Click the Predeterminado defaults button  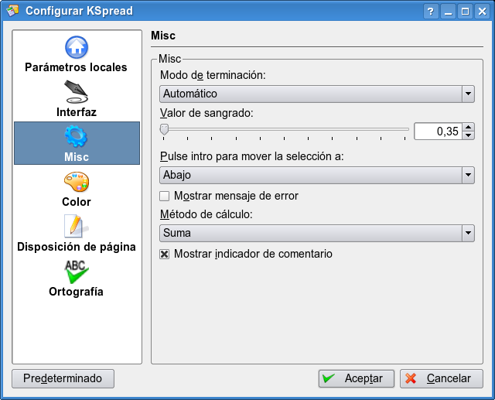point(63,378)
